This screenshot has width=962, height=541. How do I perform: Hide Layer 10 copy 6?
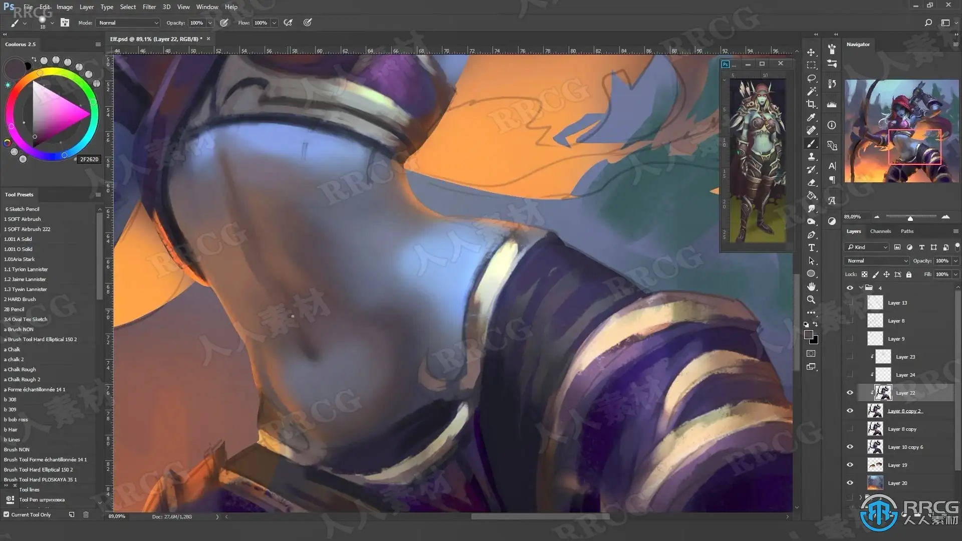point(850,447)
